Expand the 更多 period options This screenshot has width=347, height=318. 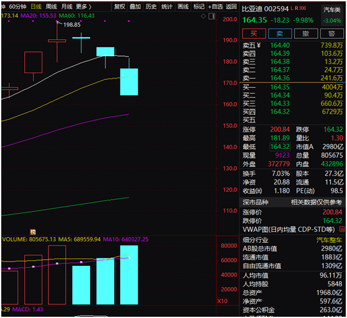click(x=83, y=7)
